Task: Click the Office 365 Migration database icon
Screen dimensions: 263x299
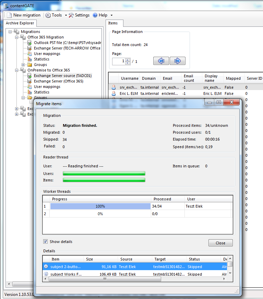Action: [x=23, y=37]
